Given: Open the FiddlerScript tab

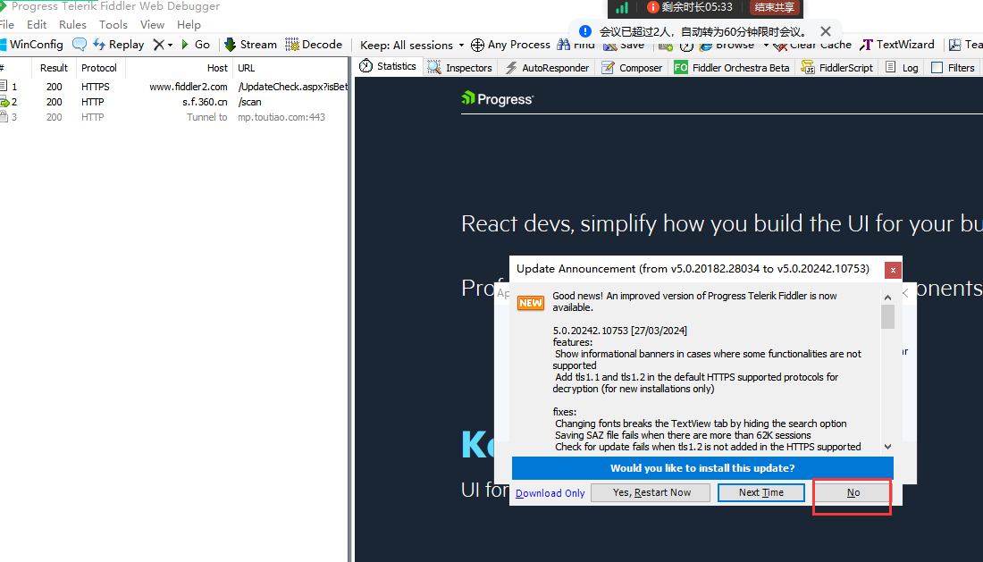Looking at the screenshot, I should (837, 68).
